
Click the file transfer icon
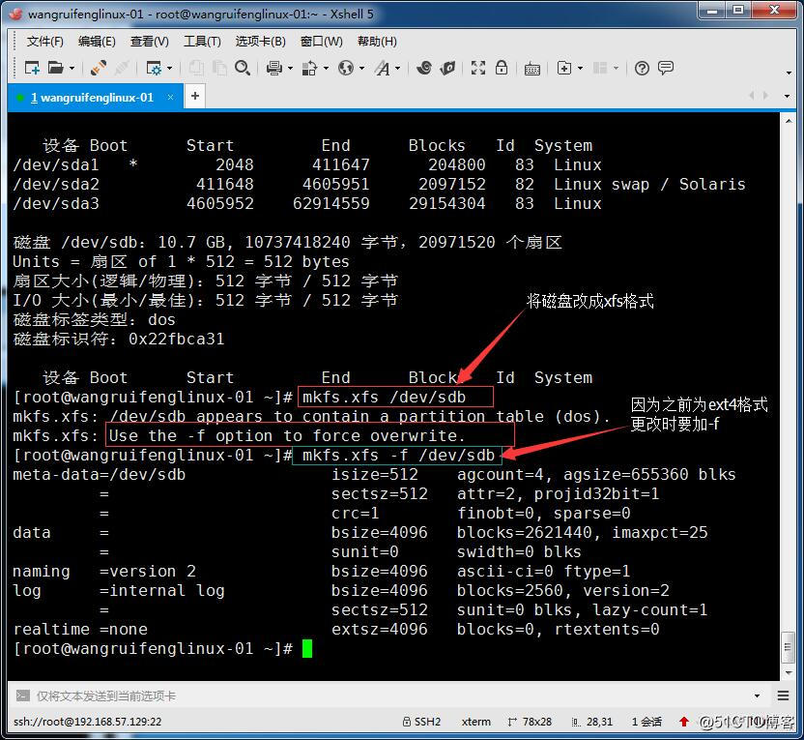coord(309,68)
